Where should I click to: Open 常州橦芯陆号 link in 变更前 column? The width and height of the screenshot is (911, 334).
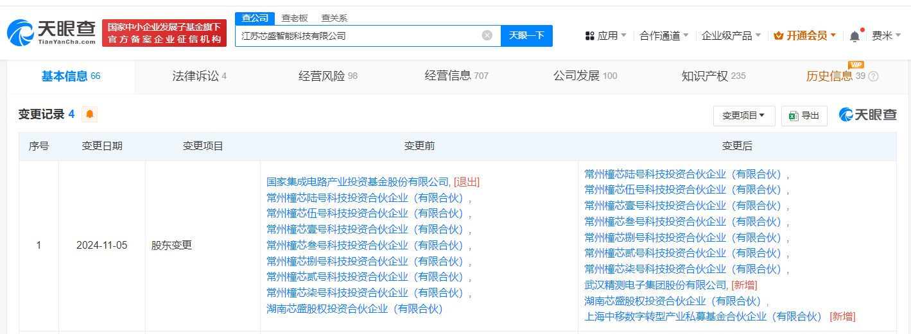365,197
